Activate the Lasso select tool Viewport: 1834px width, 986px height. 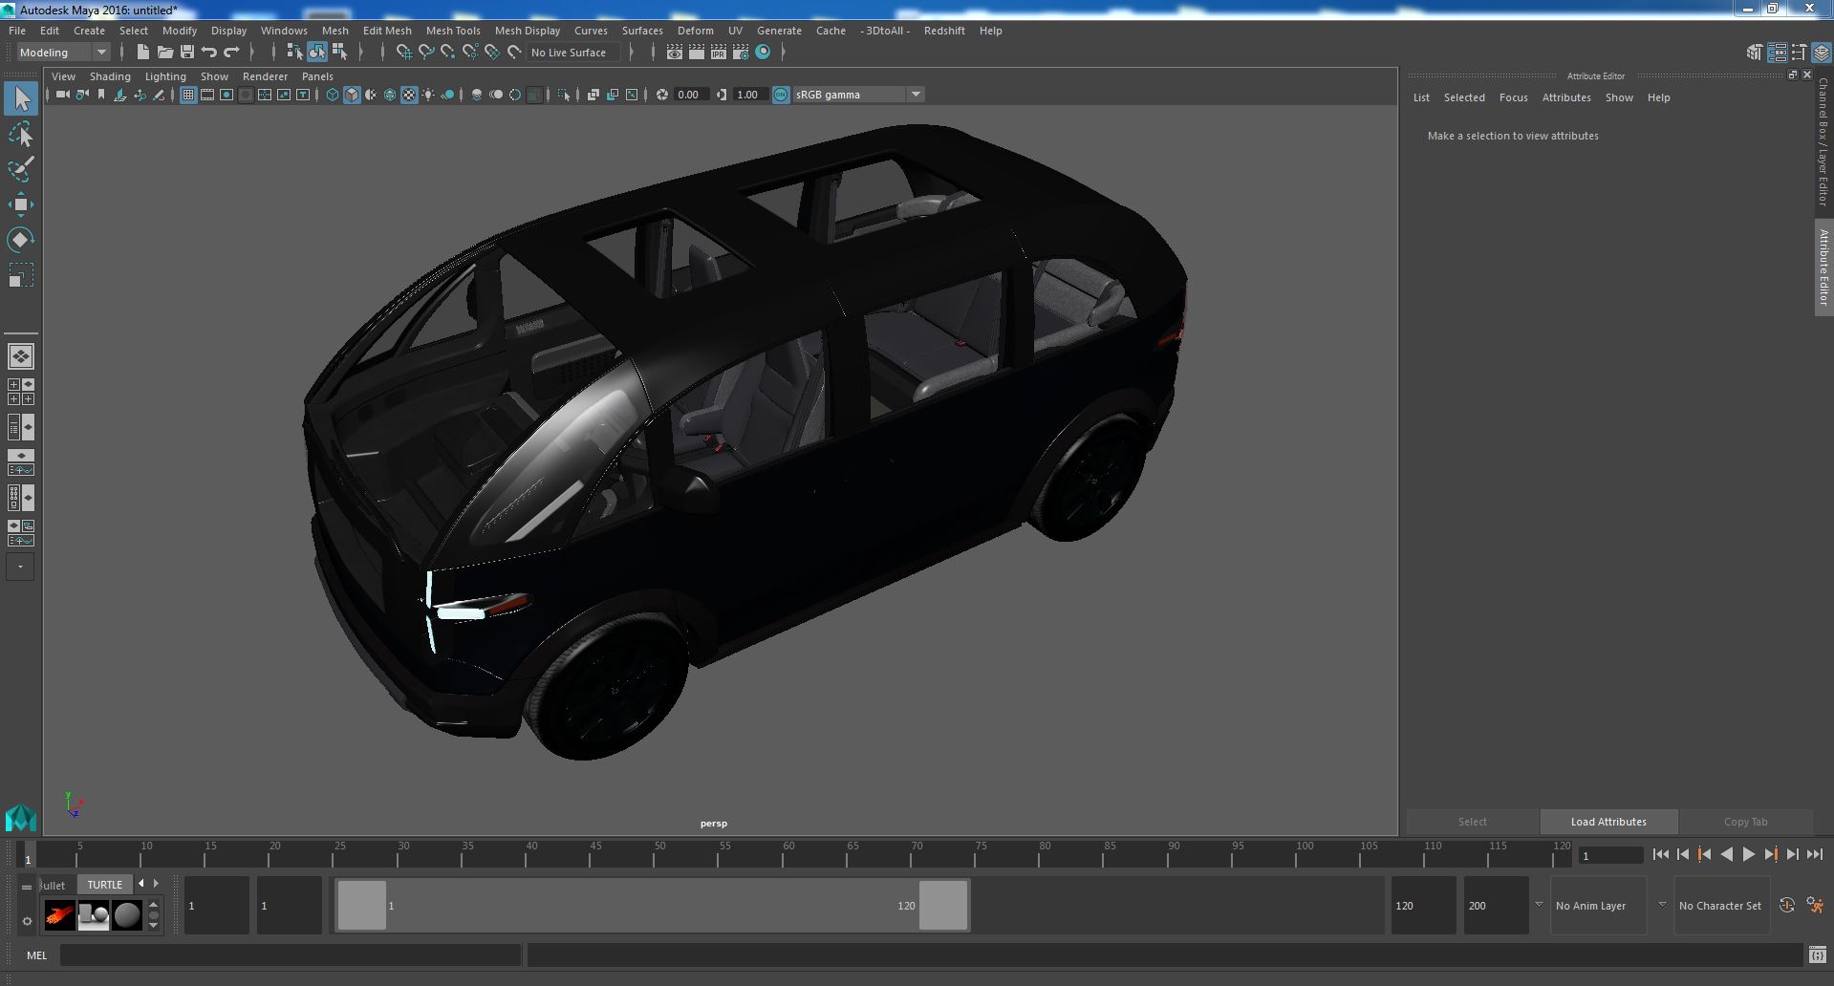[x=21, y=135]
